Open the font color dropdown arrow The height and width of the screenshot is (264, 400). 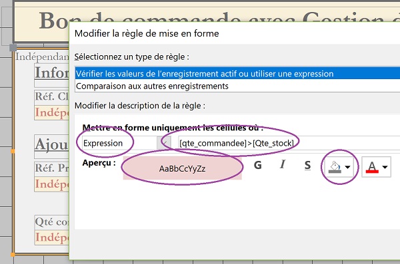(x=385, y=168)
